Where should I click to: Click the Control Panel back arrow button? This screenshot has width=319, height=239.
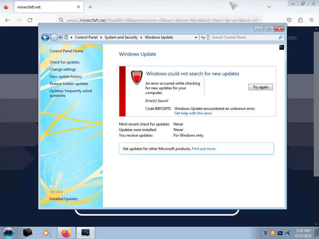click(45, 37)
